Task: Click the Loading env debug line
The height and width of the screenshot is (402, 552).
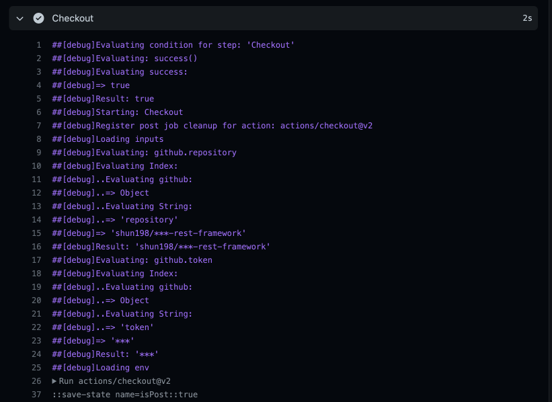Action: (101, 368)
